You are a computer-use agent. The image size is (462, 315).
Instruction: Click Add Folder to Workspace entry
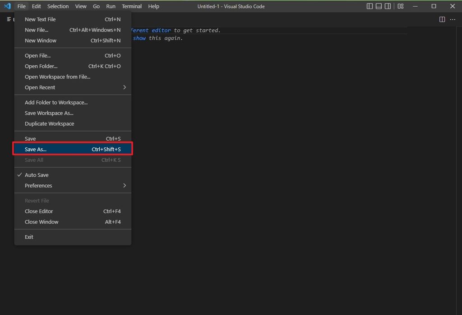coord(56,102)
